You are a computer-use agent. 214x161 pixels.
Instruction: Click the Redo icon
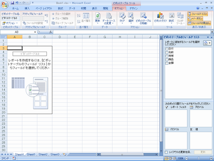[24, 3]
